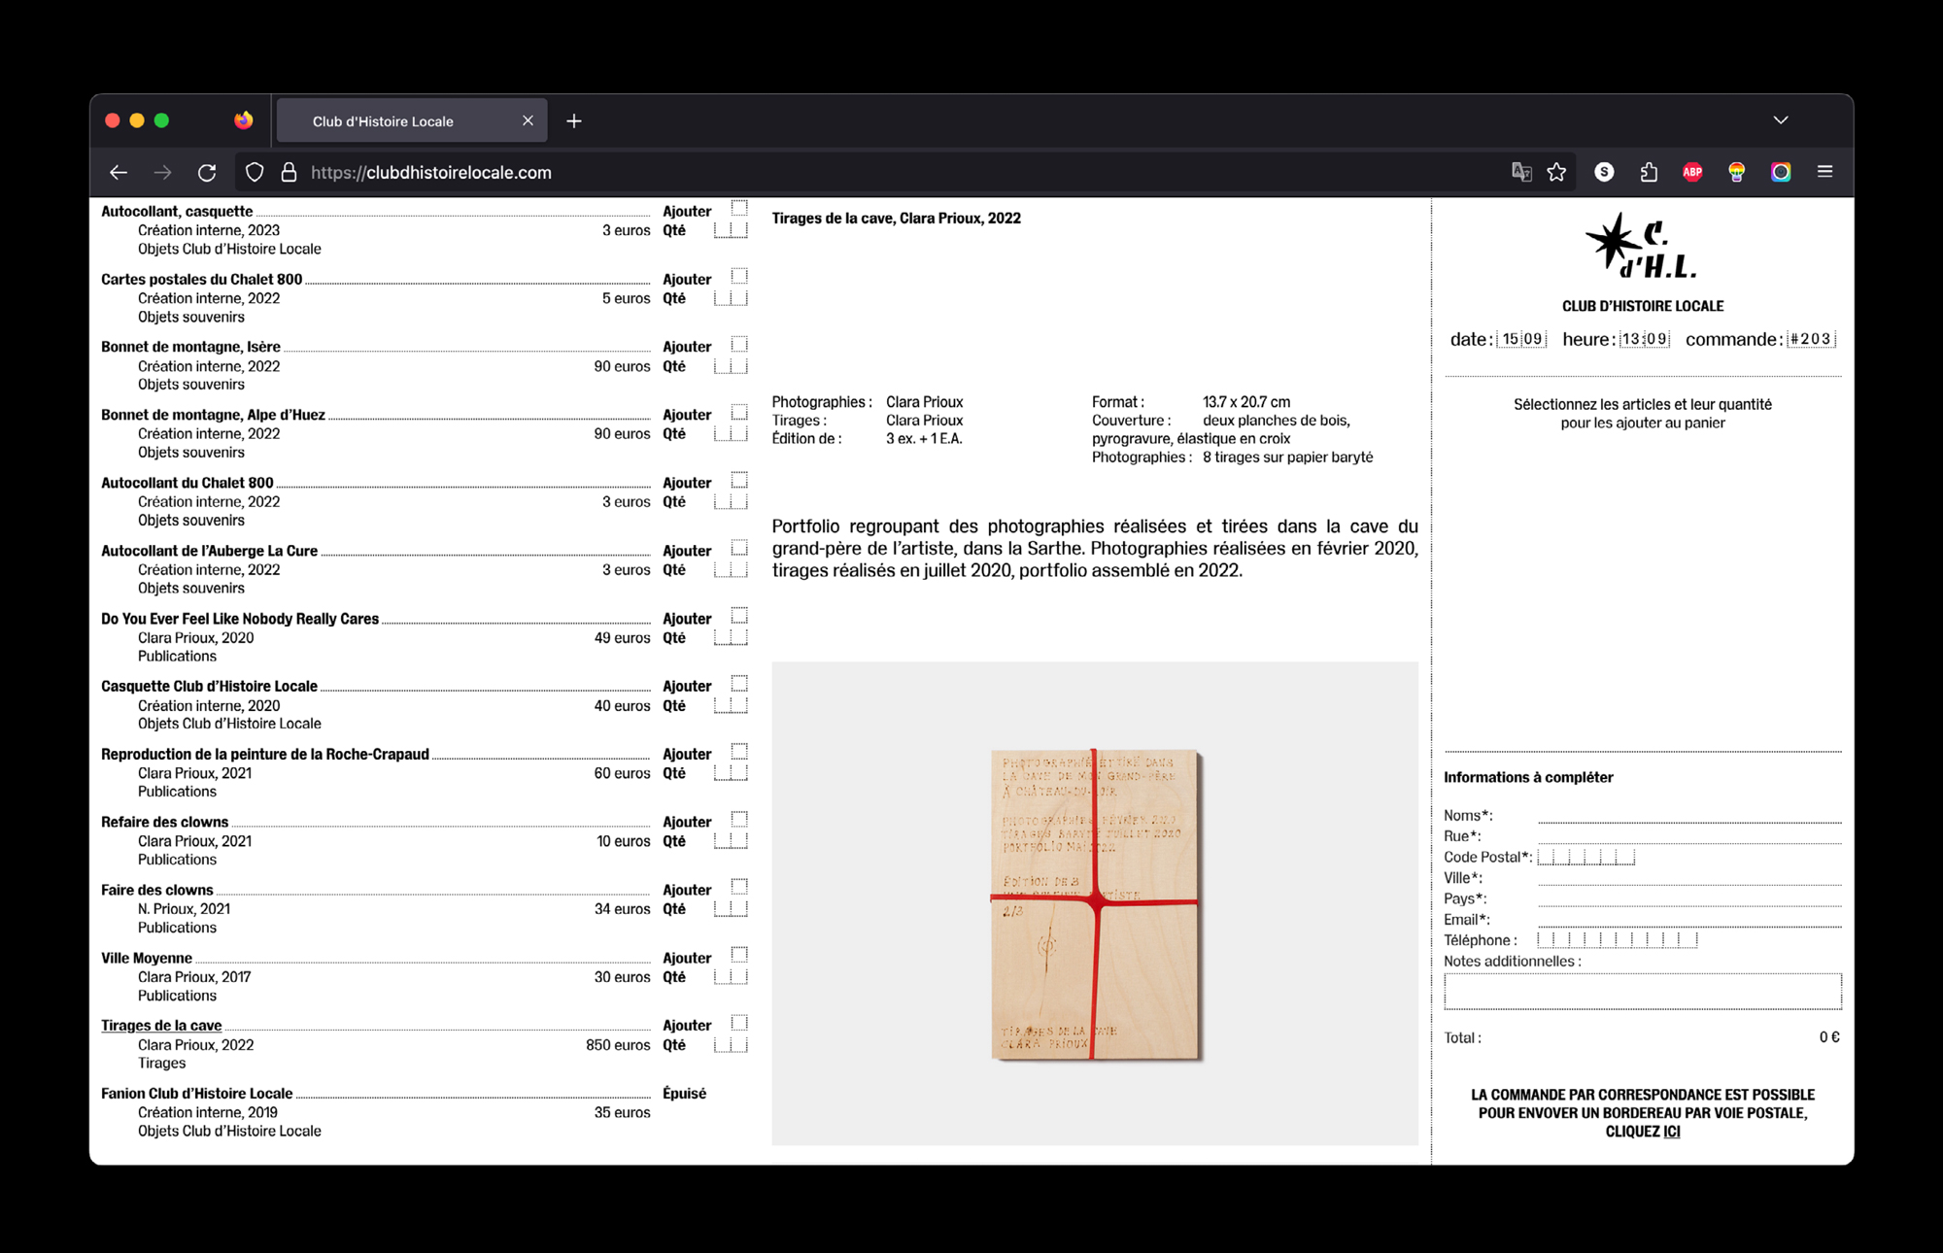Click the Noms input field
The height and width of the screenshot is (1253, 1943).
coord(1688,815)
